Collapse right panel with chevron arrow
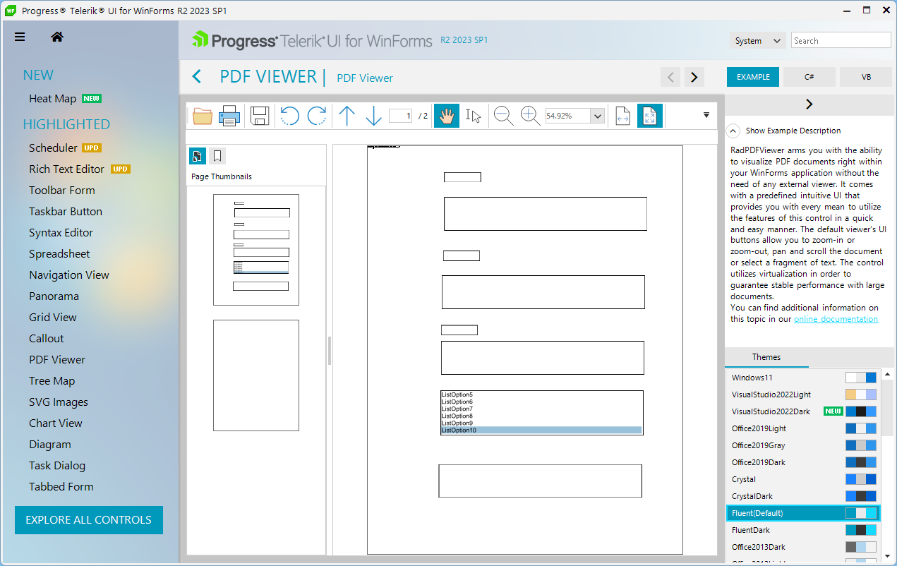 click(809, 104)
